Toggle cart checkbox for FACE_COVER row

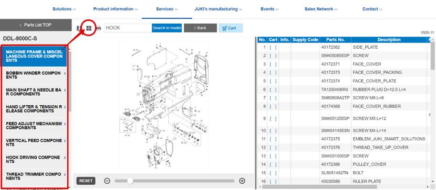tap(273, 64)
